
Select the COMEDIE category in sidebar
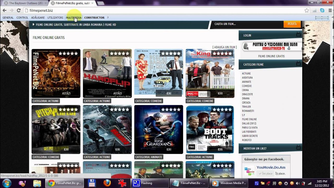pos(247,86)
